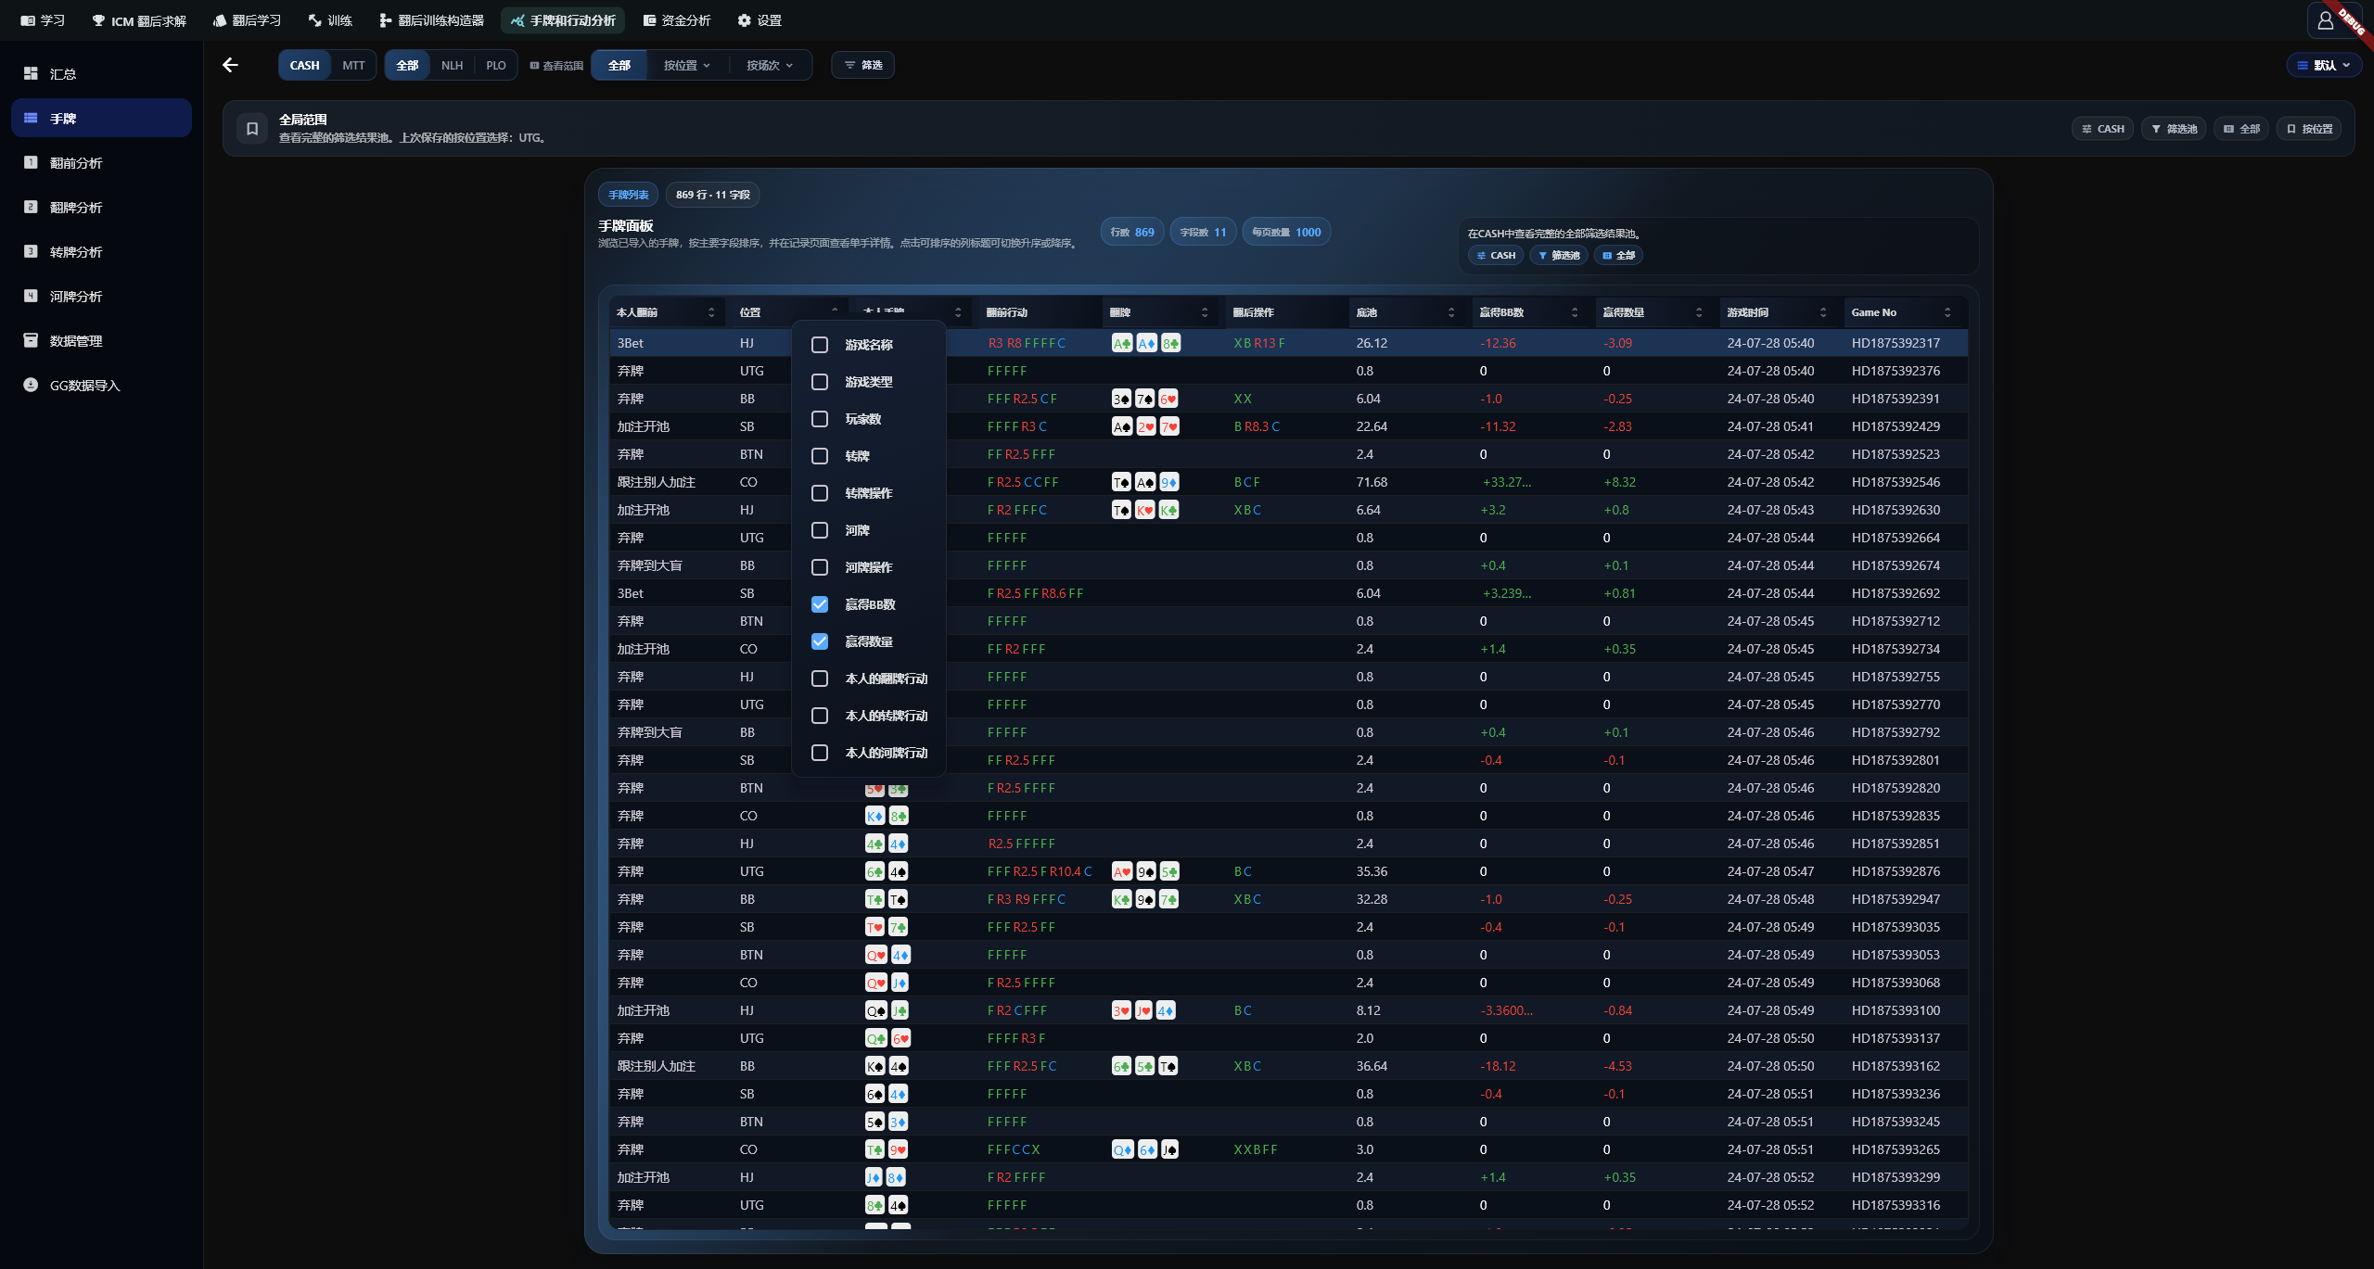Open the 每页数量 1000 selector

(x=1286, y=232)
